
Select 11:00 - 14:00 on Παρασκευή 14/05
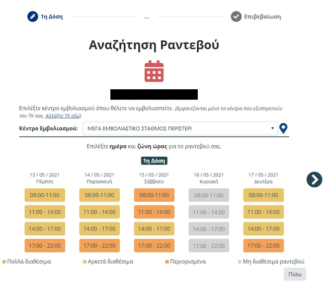pos(99,212)
